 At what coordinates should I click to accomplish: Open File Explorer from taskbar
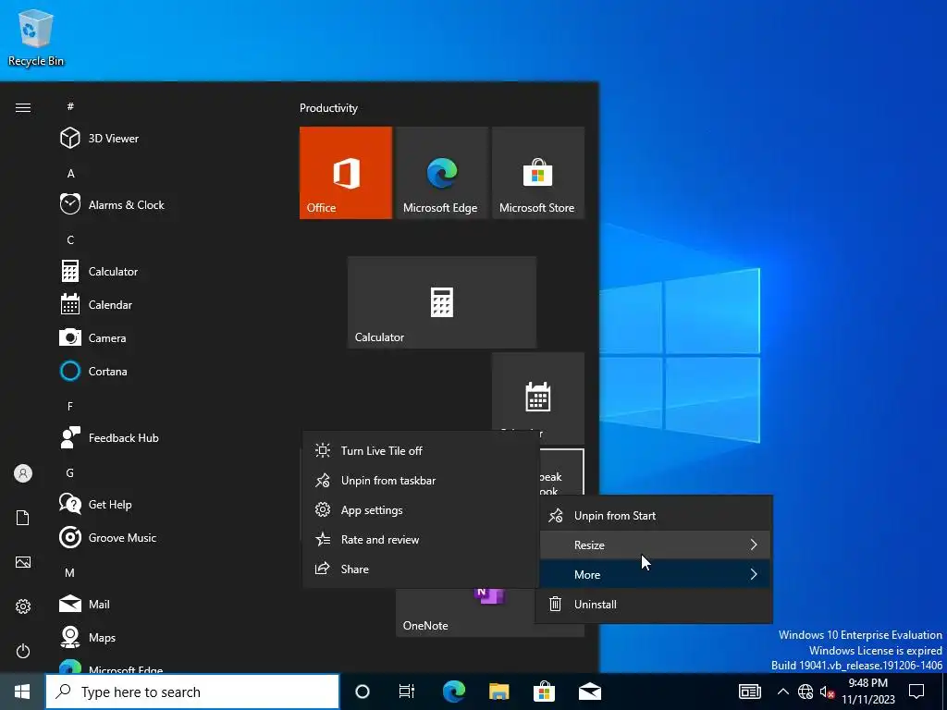498,692
